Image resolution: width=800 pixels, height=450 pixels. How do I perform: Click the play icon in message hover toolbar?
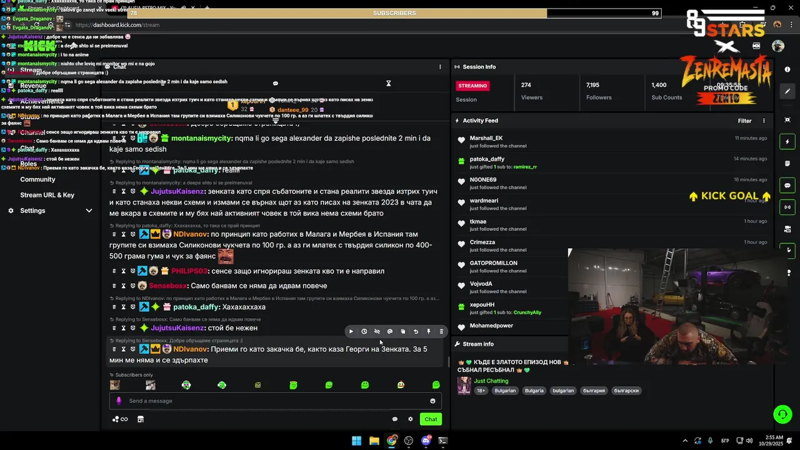coord(351,332)
